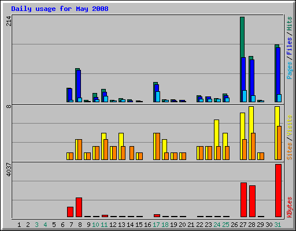Click the 8 visits axis label

point(9,106)
